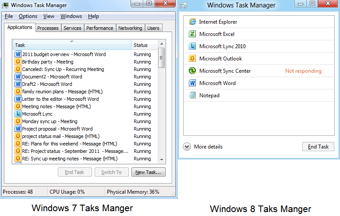
Task: Switch to the Processes tab
Action: point(48,28)
